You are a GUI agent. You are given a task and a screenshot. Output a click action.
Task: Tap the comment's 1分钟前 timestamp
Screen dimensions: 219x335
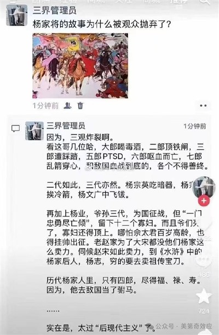coord(195,126)
